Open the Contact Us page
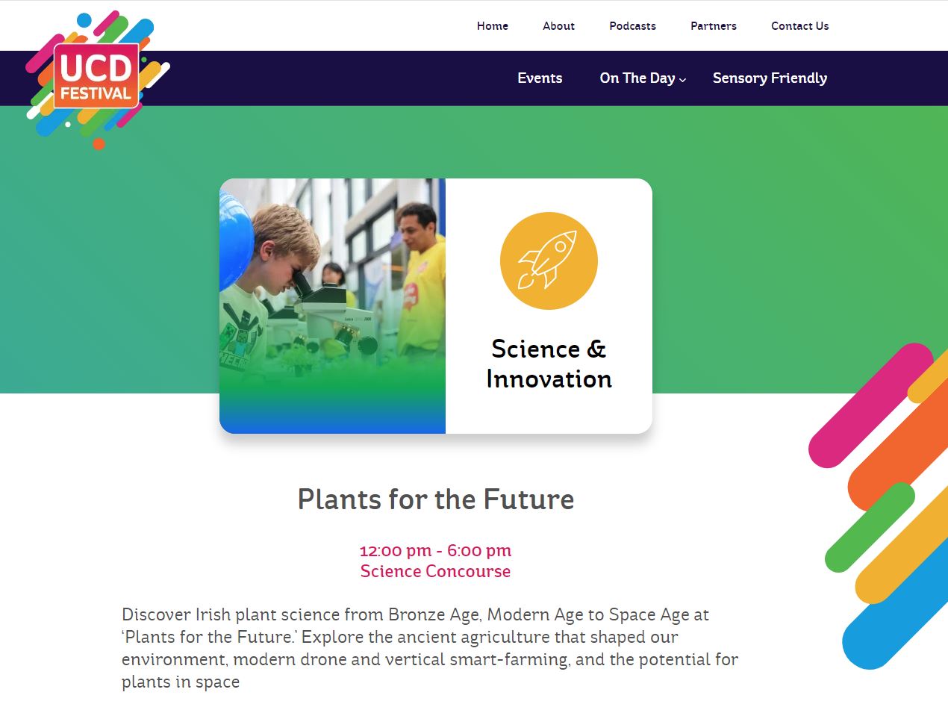The height and width of the screenshot is (710, 948). click(799, 26)
